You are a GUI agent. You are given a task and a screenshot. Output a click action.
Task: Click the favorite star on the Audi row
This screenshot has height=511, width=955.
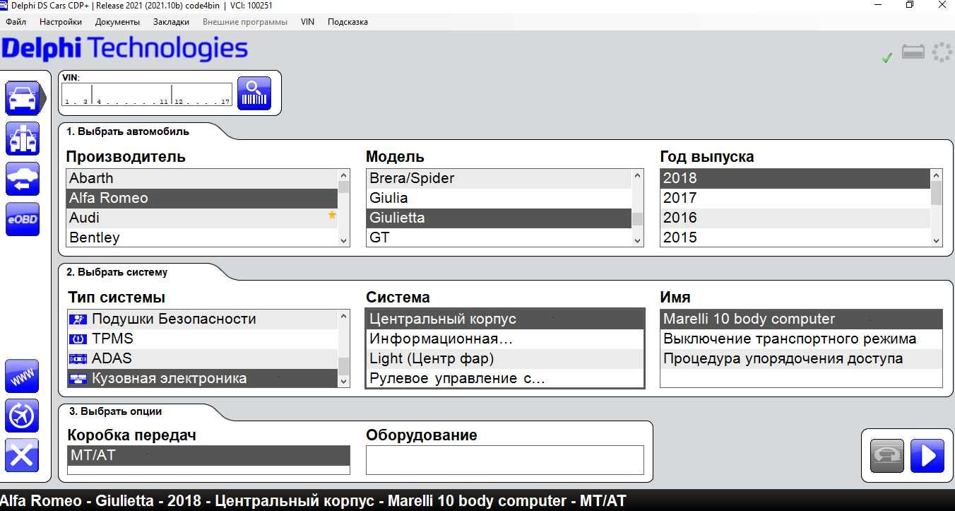pos(332,215)
